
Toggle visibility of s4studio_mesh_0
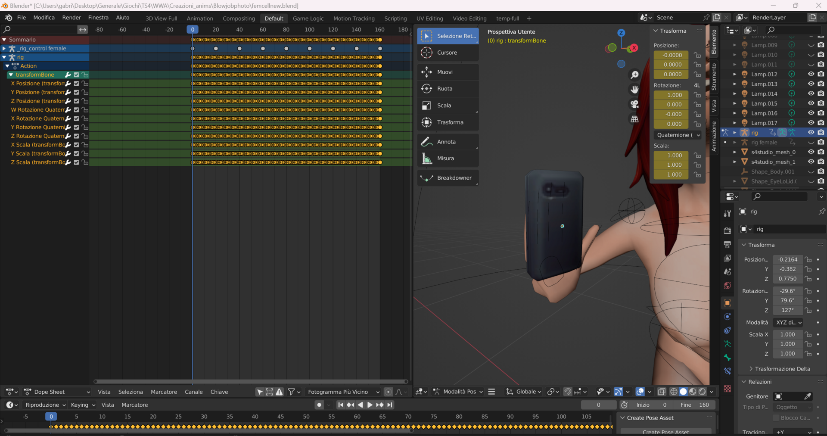click(811, 152)
